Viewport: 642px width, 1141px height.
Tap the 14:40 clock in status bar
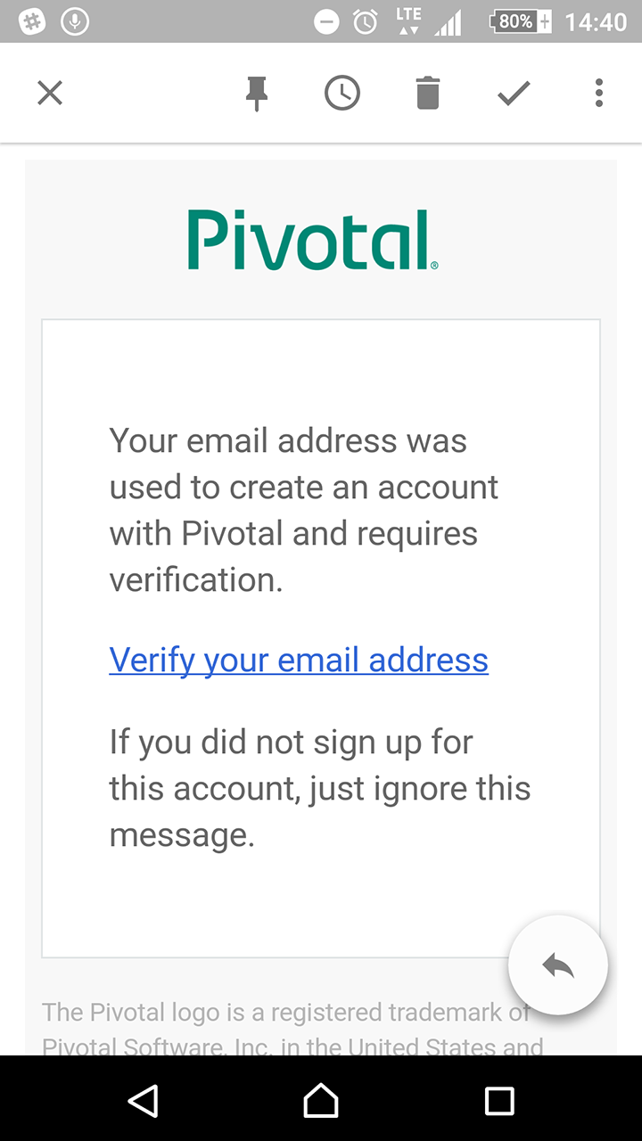coord(596,21)
